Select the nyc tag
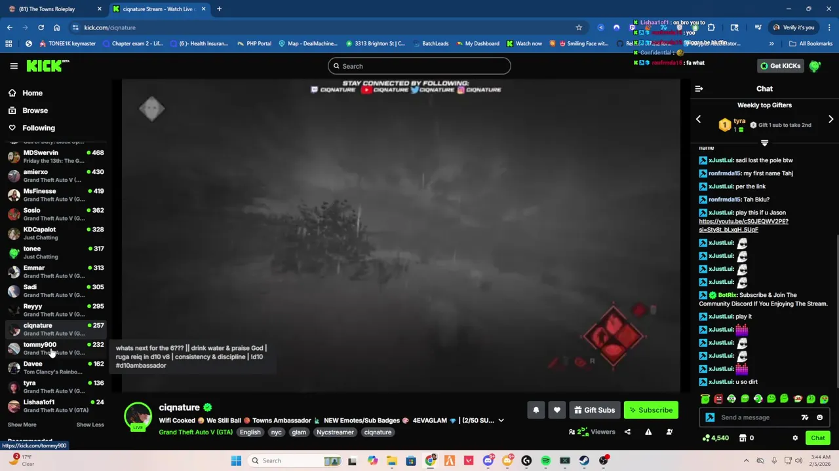 [x=276, y=432]
